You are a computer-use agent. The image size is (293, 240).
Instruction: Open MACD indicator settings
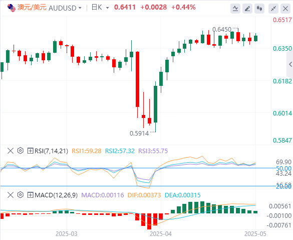pyautogui.click(x=21, y=195)
